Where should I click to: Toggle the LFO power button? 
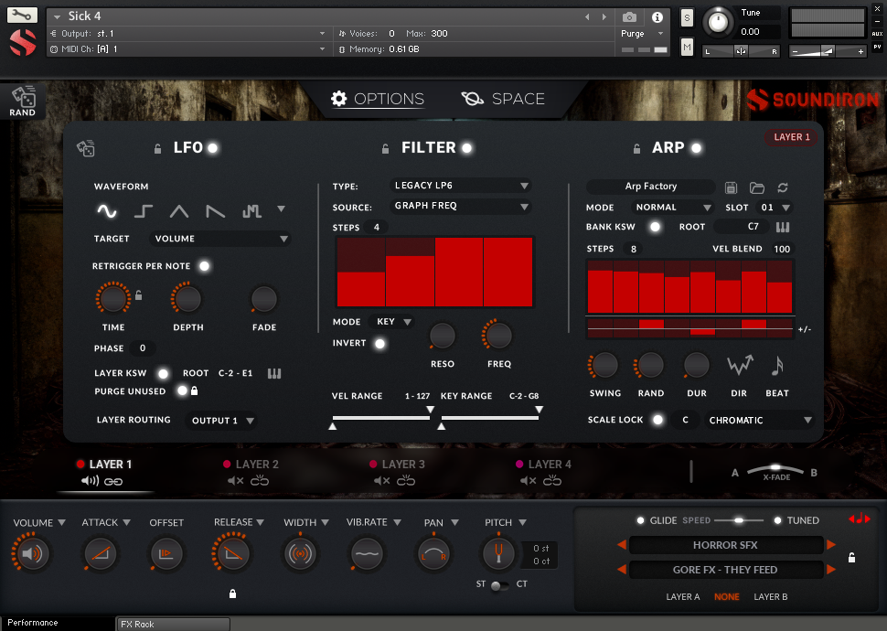coord(213,148)
